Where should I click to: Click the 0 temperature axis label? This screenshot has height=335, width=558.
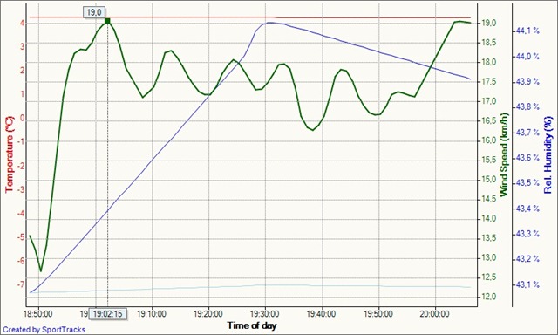[x=23, y=118]
